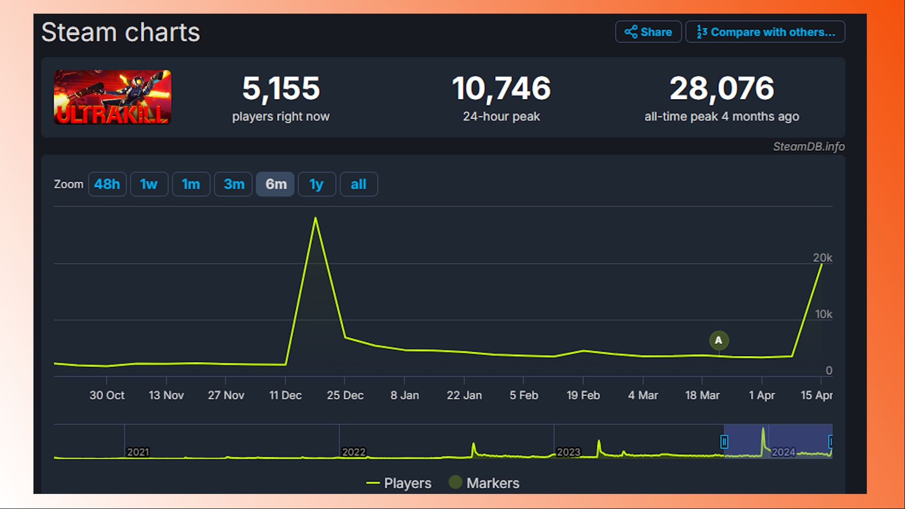Switch zoom to 1y
Screen dimensions: 905x509
(x=317, y=184)
